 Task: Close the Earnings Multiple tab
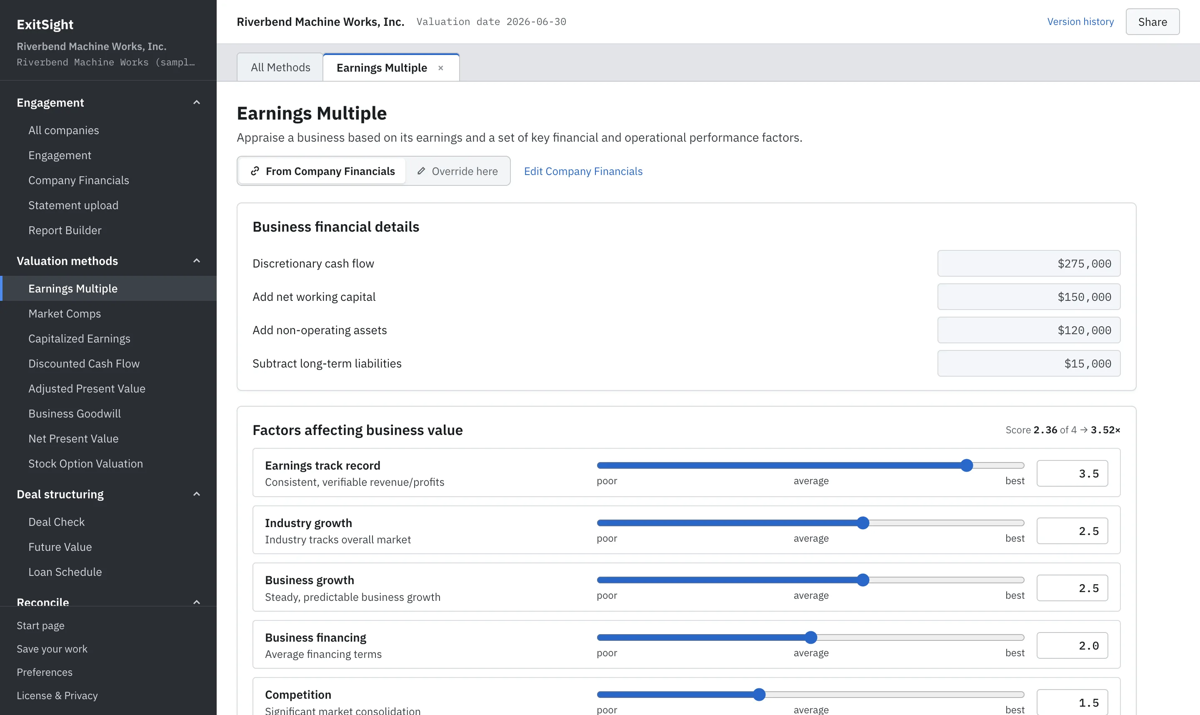click(x=440, y=68)
